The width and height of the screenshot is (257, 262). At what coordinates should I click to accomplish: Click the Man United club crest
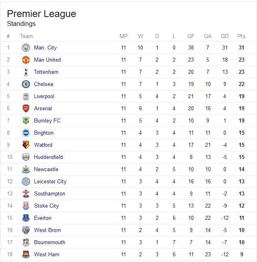click(26, 60)
